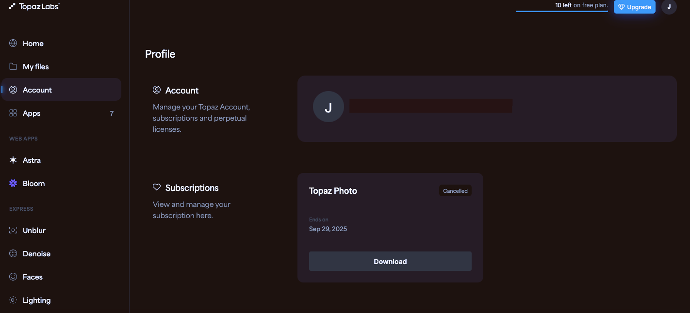Open the Apps grid icon
Image resolution: width=690 pixels, height=313 pixels.
(x=13, y=113)
